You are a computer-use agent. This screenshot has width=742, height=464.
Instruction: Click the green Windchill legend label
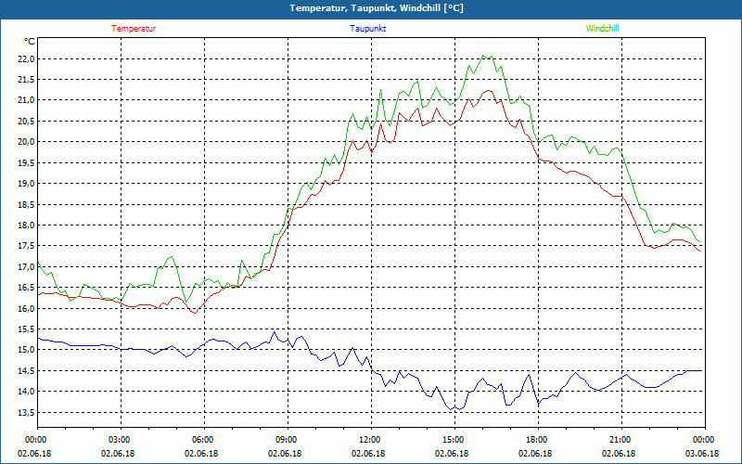tap(602, 29)
